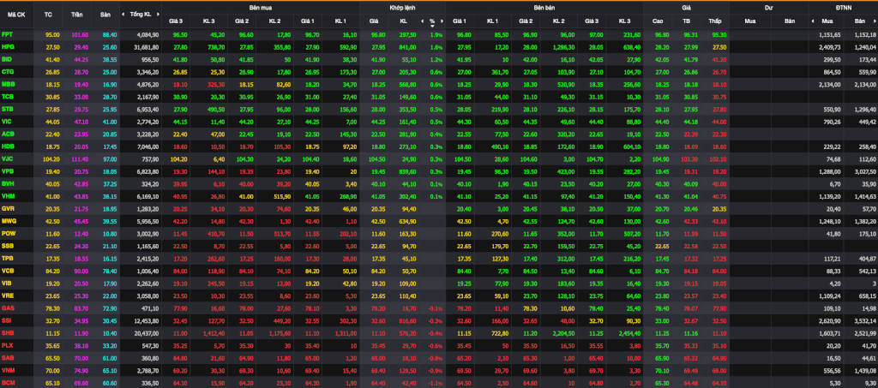Screen dimensions: 878x388
Task: Click VCB reference price 84.20
Action: click(x=52, y=271)
